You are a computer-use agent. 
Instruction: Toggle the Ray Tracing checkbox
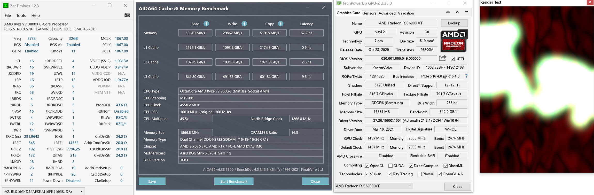[390, 174]
